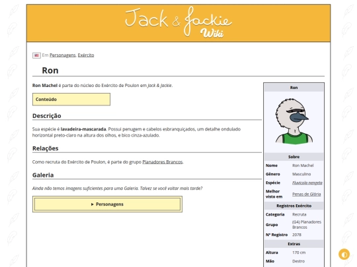Click the Galeria section heading

pyautogui.click(x=43, y=175)
